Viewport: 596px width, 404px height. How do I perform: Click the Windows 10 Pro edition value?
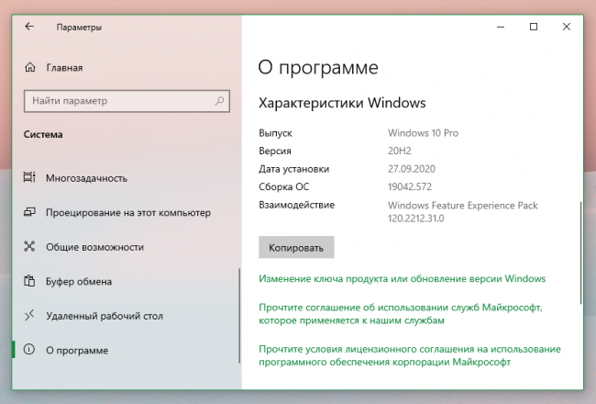coord(423,133)
